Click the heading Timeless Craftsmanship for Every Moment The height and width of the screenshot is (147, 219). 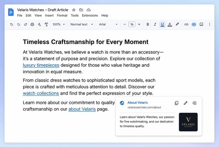tap(86, 42)
